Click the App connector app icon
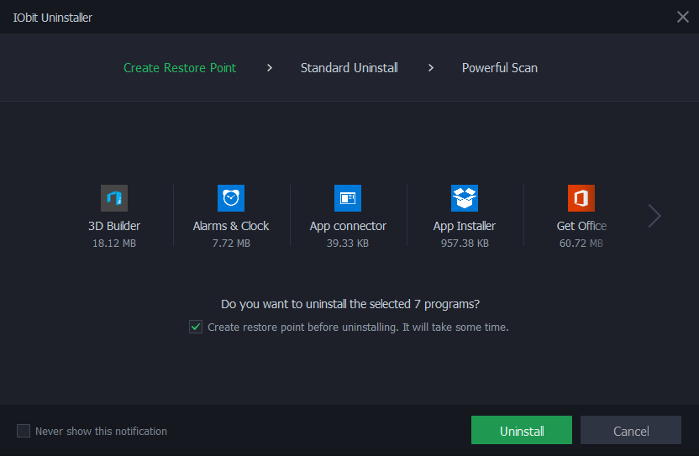Viewport: 699px width, 456px height. 348,198
